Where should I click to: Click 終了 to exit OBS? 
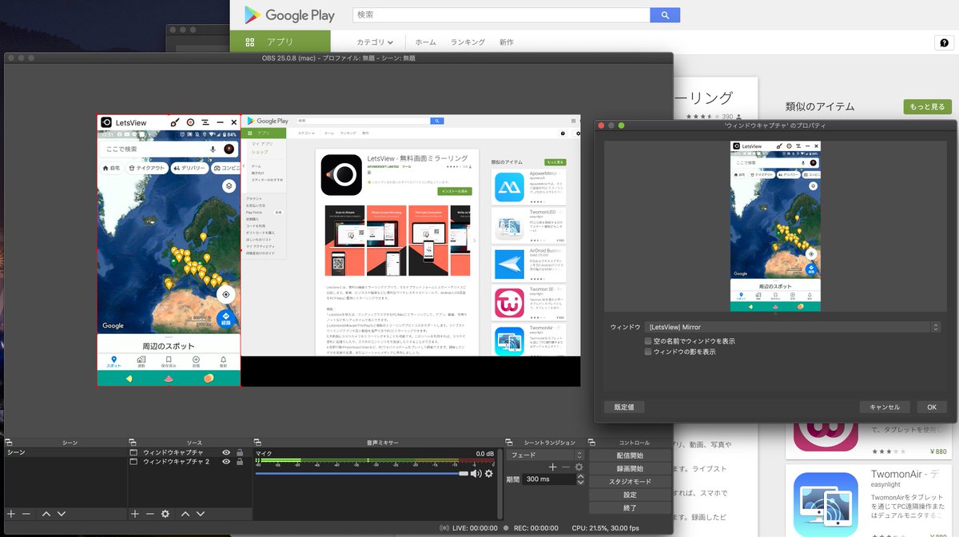click(630, 507)
